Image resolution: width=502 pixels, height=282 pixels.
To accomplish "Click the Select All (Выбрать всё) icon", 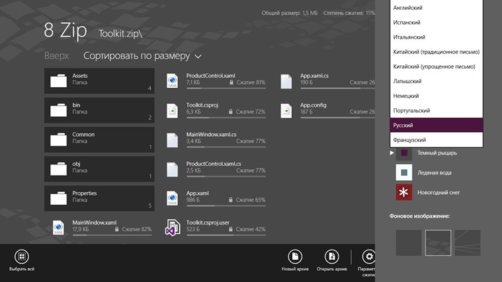I will point(22,256).
